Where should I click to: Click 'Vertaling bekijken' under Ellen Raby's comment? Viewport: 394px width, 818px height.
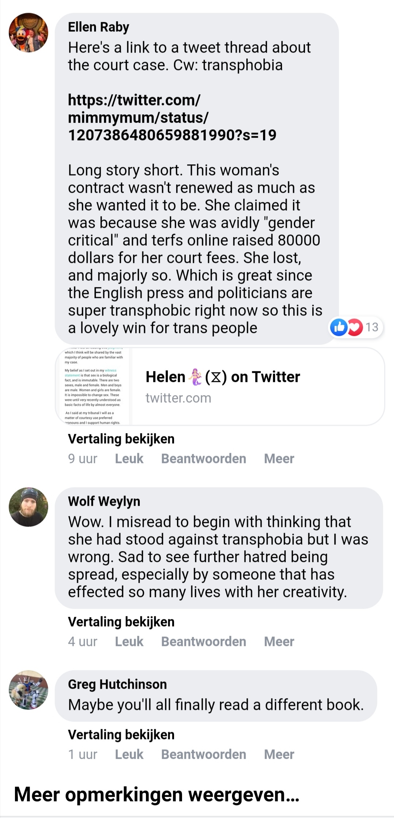click(121, 439)
